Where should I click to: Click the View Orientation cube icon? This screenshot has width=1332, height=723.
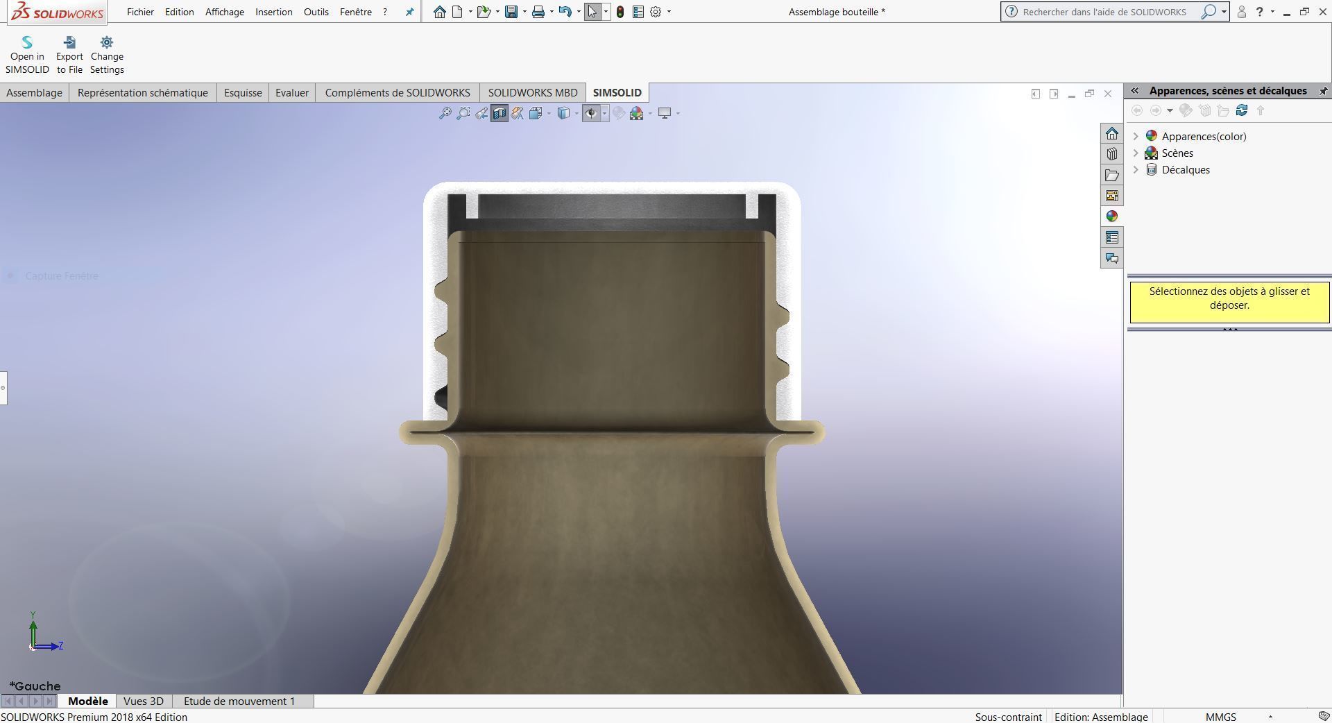click(x=536, y=113)
